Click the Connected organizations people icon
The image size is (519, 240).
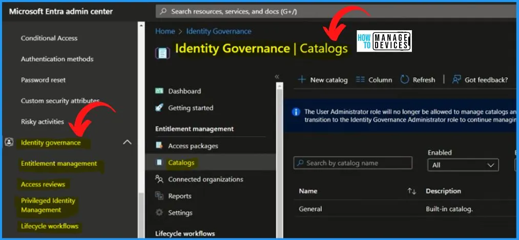point(159,179)
